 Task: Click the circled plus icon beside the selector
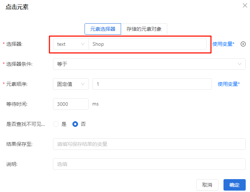pyautogui.click(x=243, y=44)
